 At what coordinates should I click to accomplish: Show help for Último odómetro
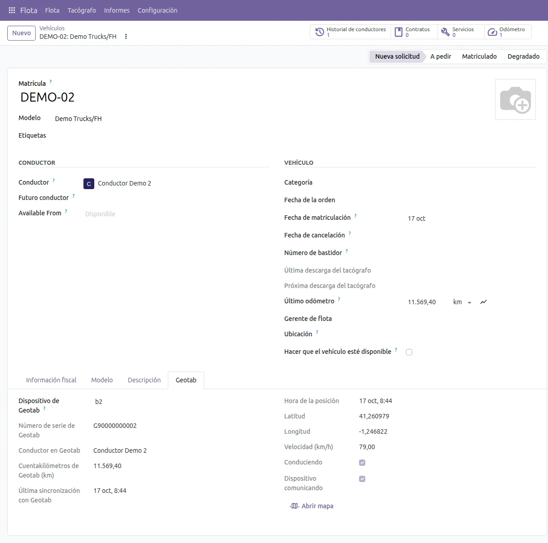pyautogui.click(x=339, y=299)
